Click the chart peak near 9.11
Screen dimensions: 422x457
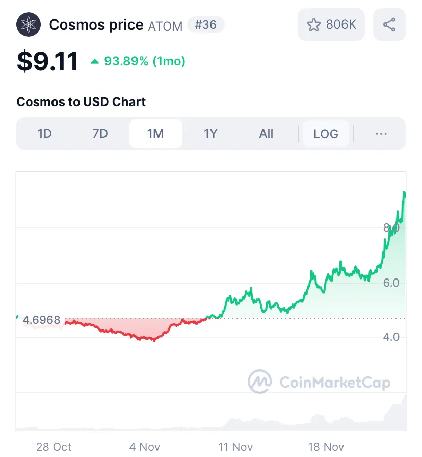point(404,193)
